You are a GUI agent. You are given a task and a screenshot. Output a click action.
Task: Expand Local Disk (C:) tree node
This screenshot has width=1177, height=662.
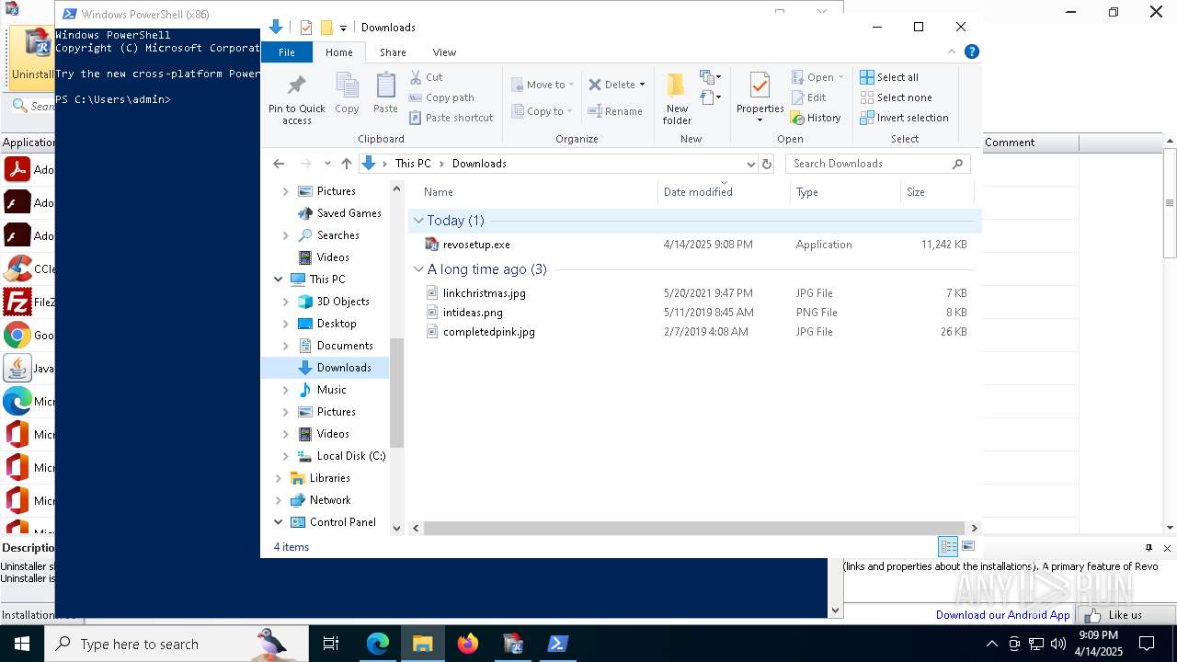286,456
